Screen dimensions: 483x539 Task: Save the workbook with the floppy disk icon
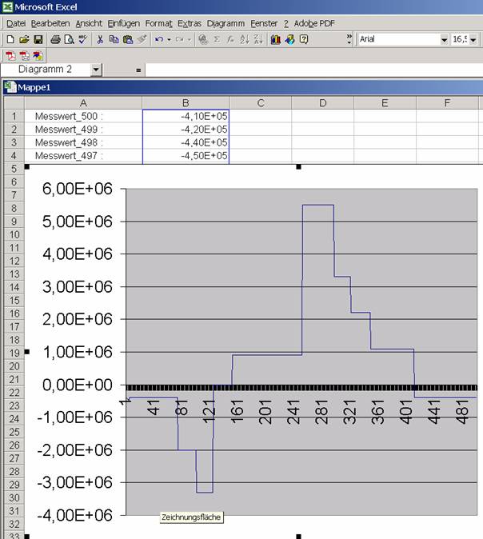tap(38, 39)
